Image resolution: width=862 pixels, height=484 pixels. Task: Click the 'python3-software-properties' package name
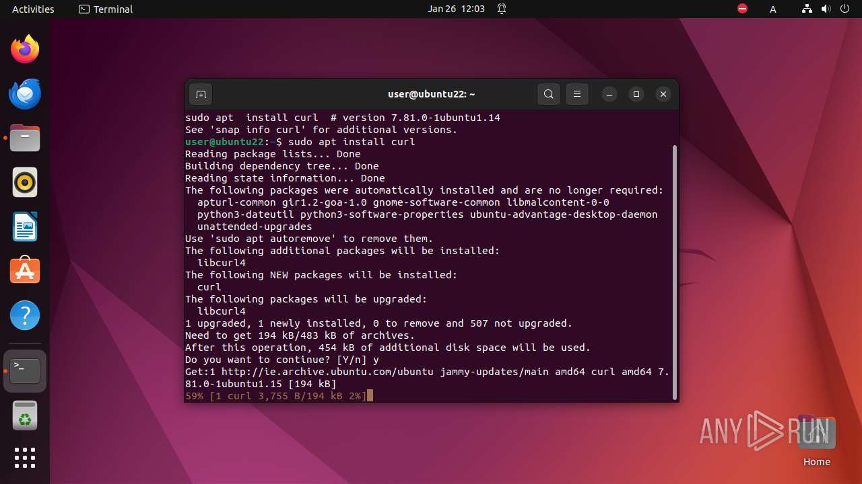tap(382, 214)
